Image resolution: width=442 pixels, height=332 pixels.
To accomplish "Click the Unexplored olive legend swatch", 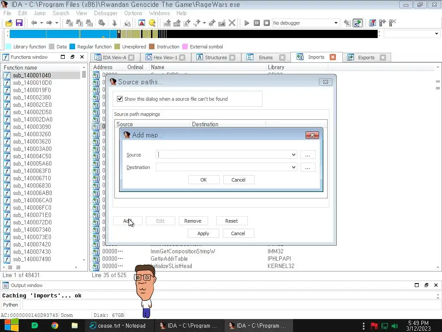I will coord(117,47).
